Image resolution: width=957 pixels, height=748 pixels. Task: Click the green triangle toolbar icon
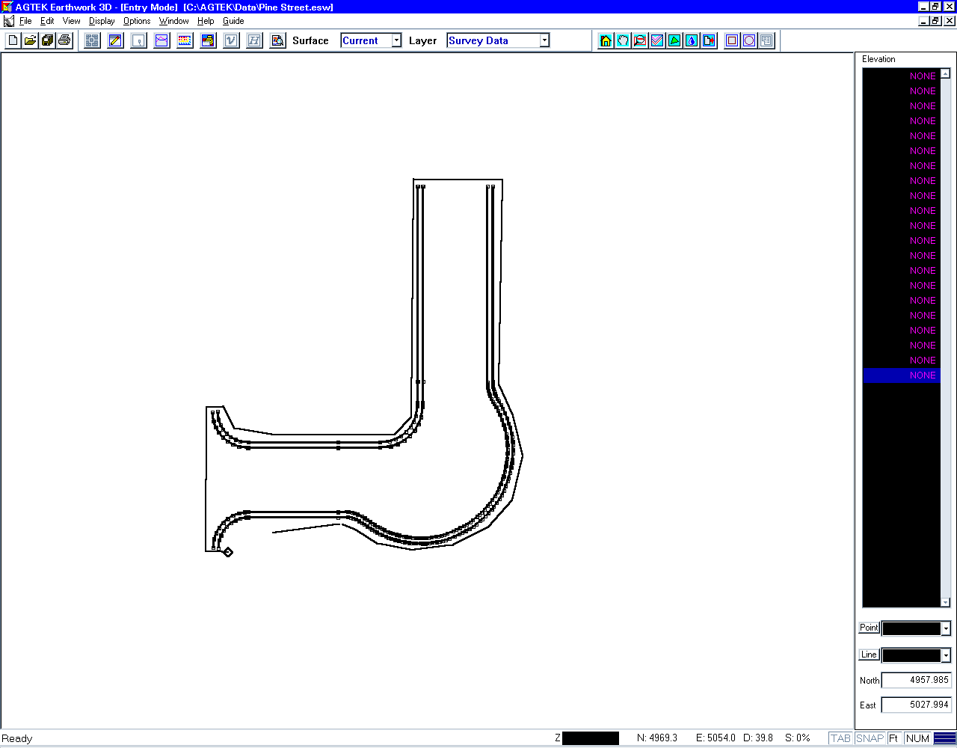(x=674, y=40)
